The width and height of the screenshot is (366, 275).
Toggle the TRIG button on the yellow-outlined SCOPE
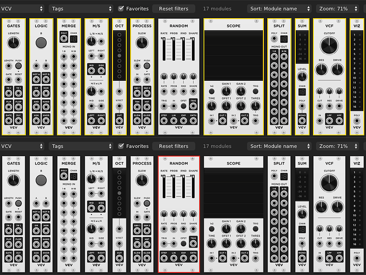(256, 91)
